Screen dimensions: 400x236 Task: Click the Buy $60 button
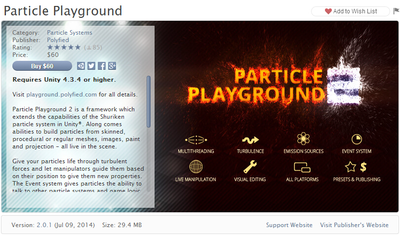pos(42,66)
